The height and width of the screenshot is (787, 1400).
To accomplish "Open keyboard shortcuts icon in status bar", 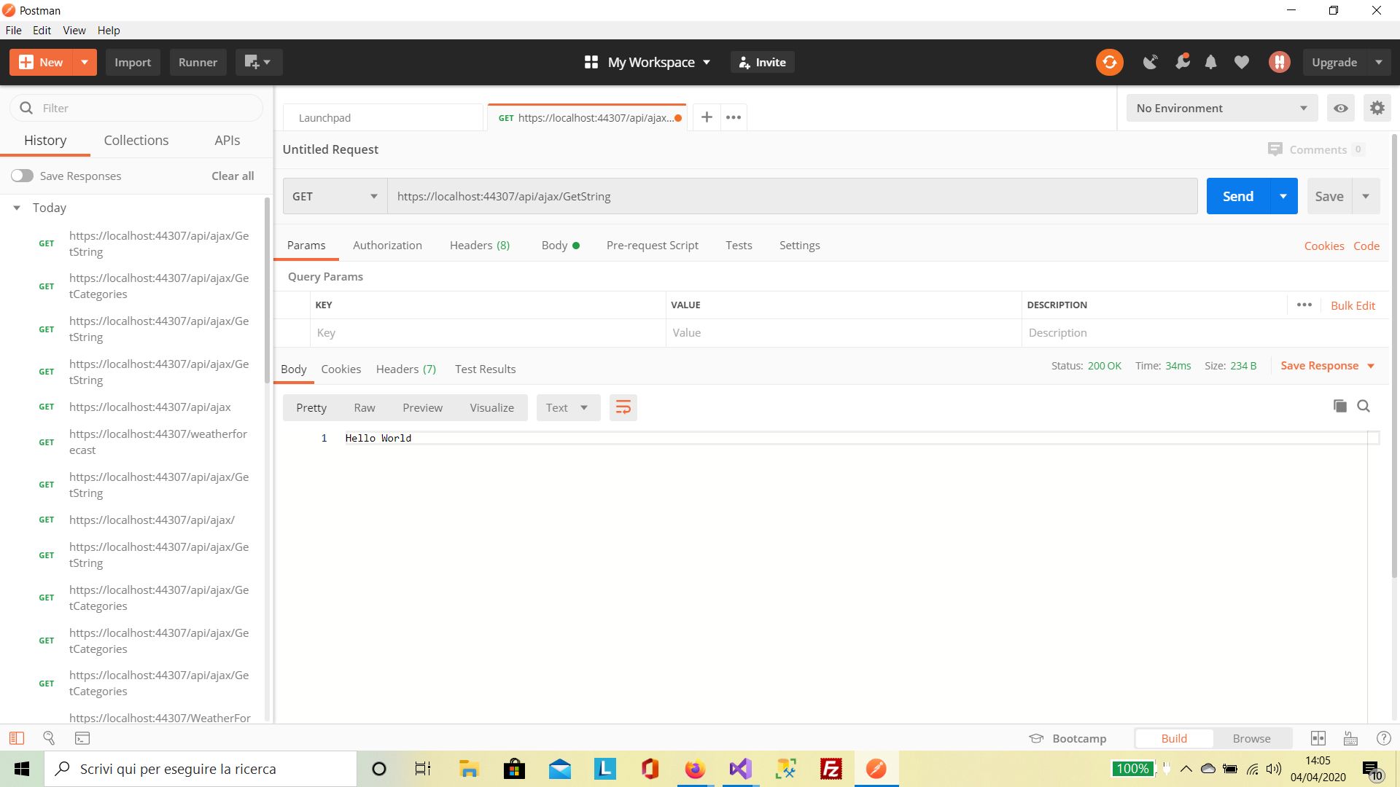I will pyautogui.click(x=1350, y=738).
